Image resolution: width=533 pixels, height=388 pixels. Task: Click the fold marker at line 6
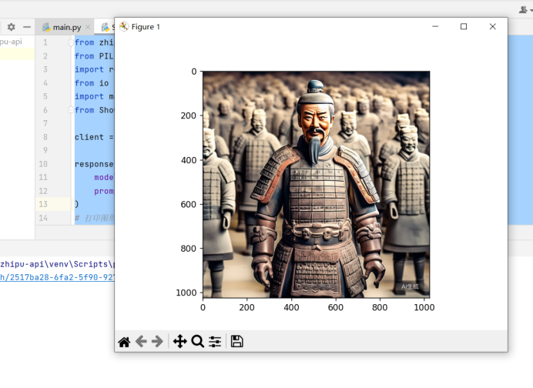[71, 109]
